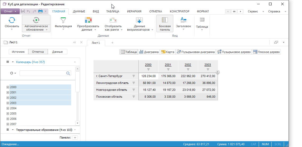Screen dimensions: 302x147
Task: Click the Панели expand button
Action: 75,137
